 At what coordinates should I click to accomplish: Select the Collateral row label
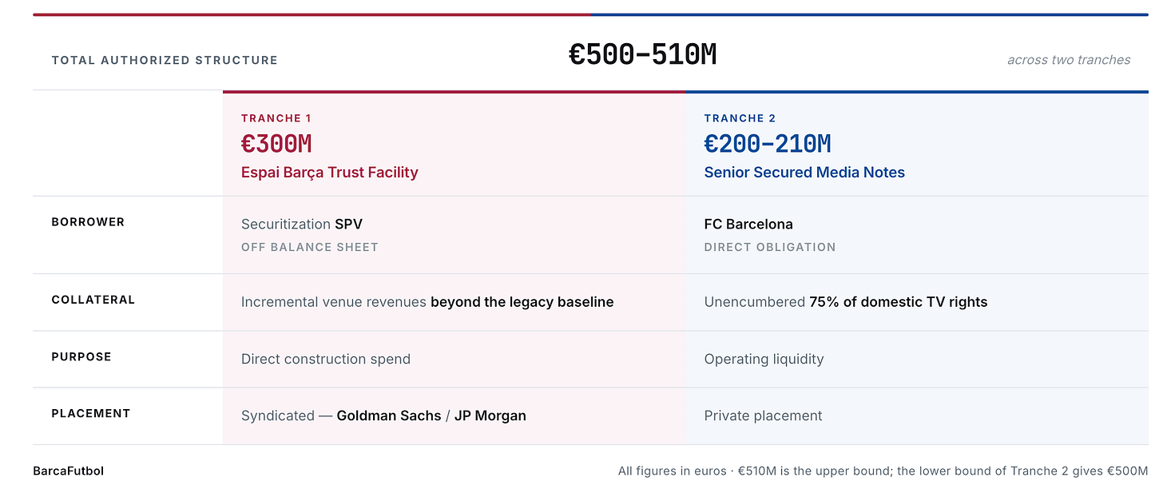tap(93, 300)
